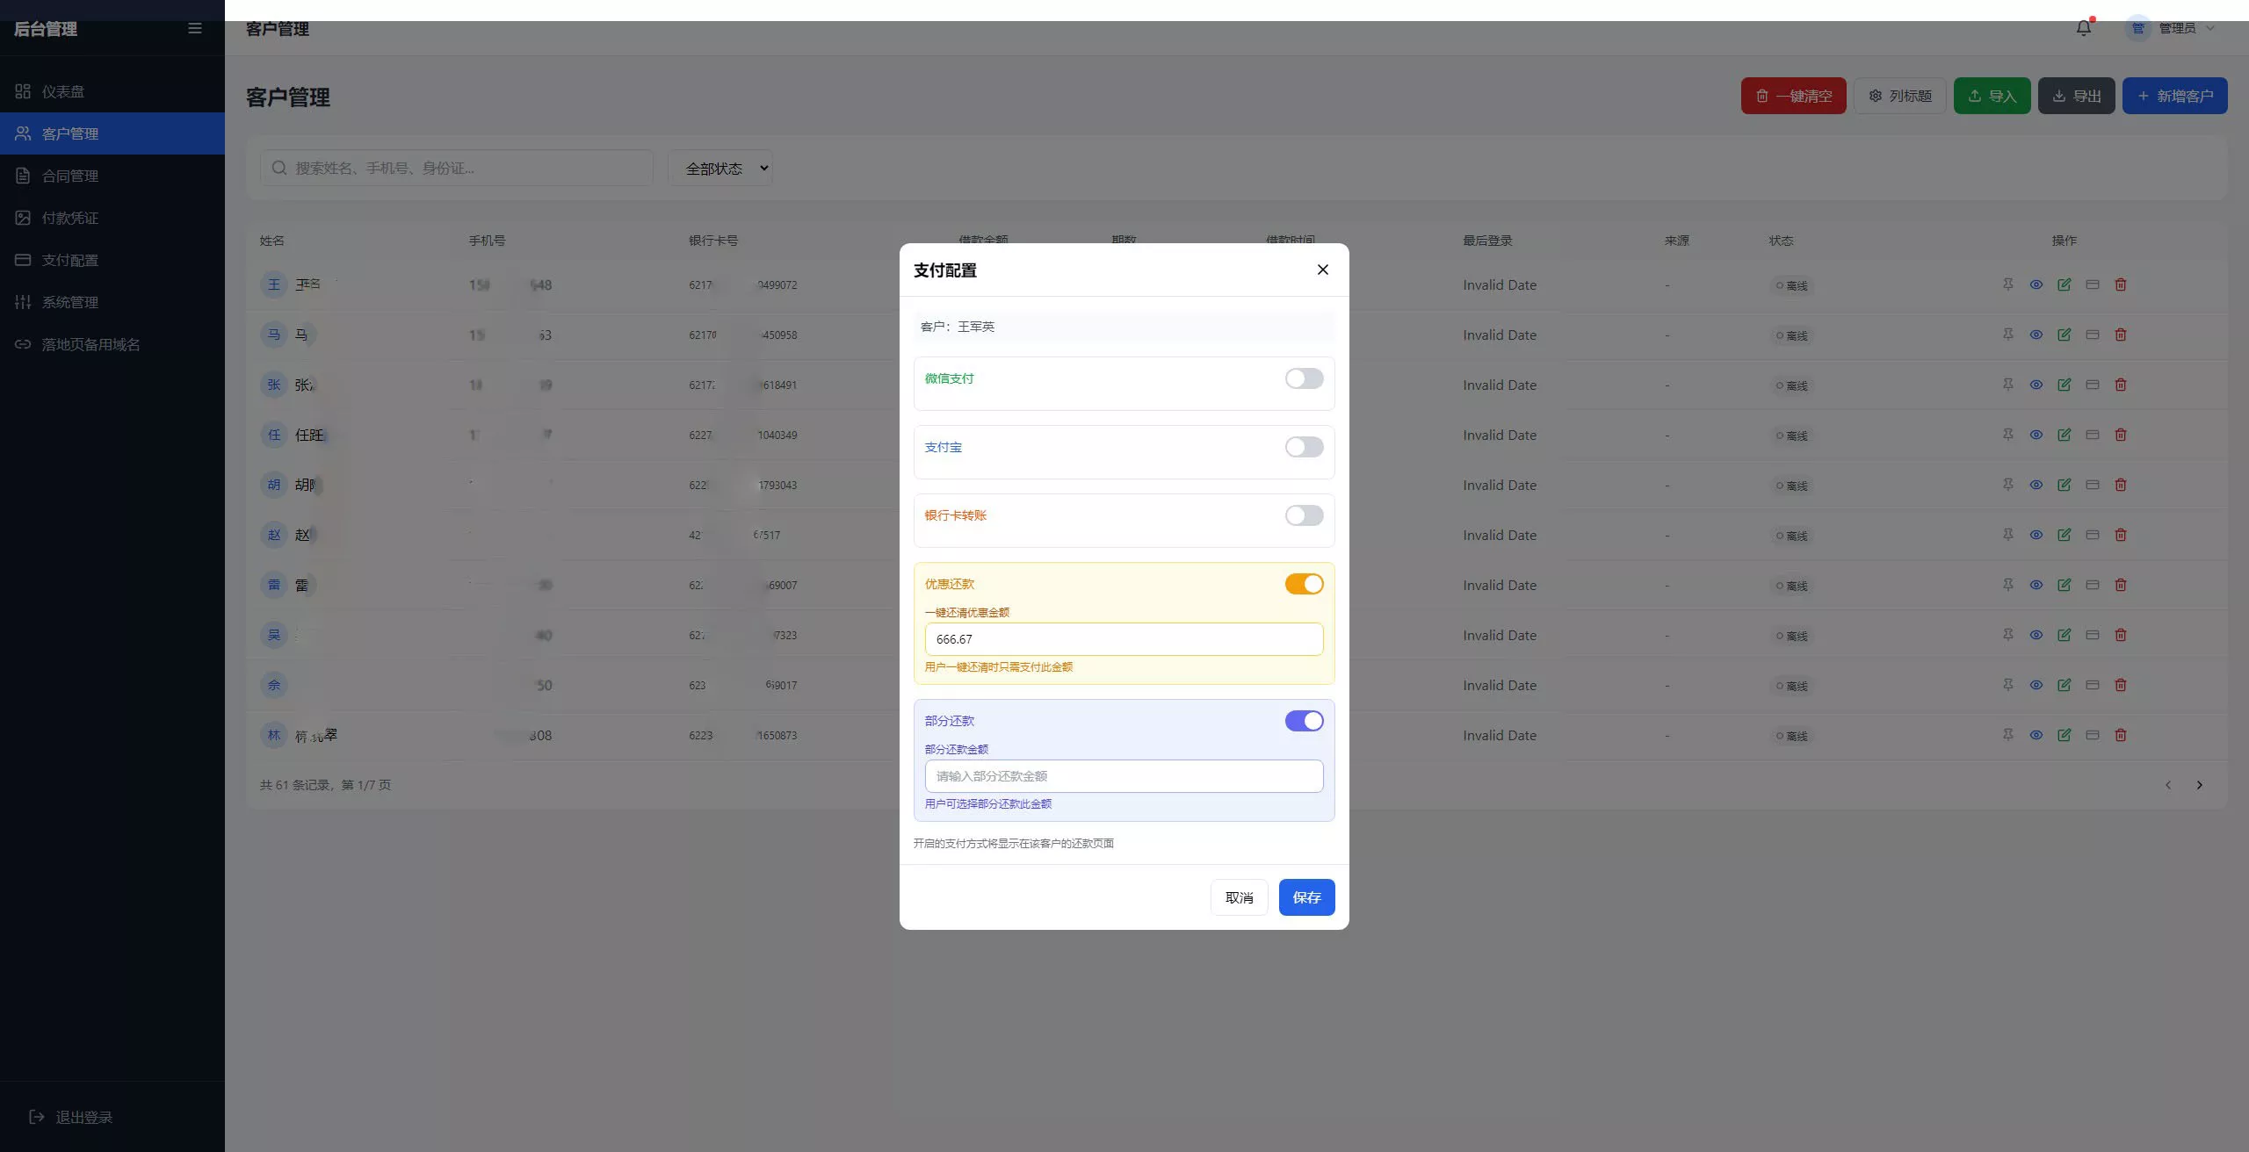The image size is (2249, 1152).
Task: Expand the 管理员 user menu
Action: coord(2177,28)
